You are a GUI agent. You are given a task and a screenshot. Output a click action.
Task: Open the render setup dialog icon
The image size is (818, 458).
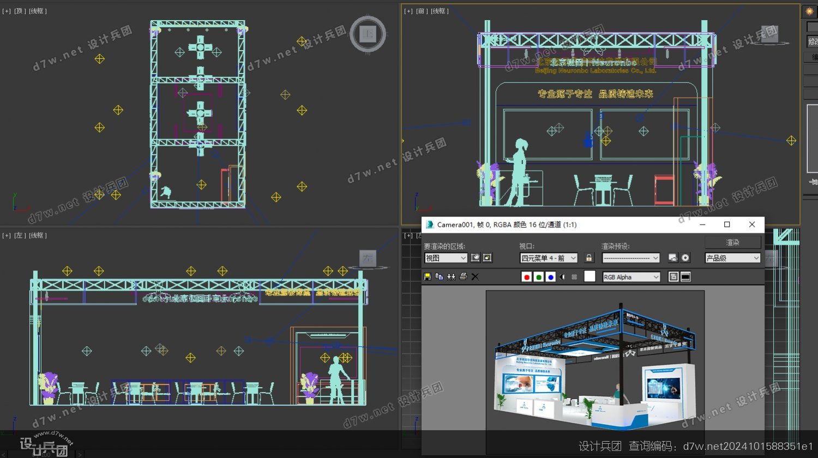point(673,258)
